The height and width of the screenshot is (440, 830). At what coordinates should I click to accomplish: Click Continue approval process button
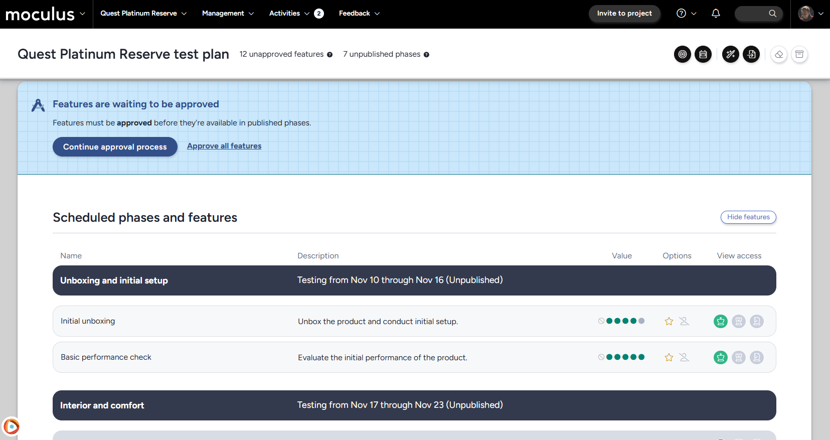(115, 146)
